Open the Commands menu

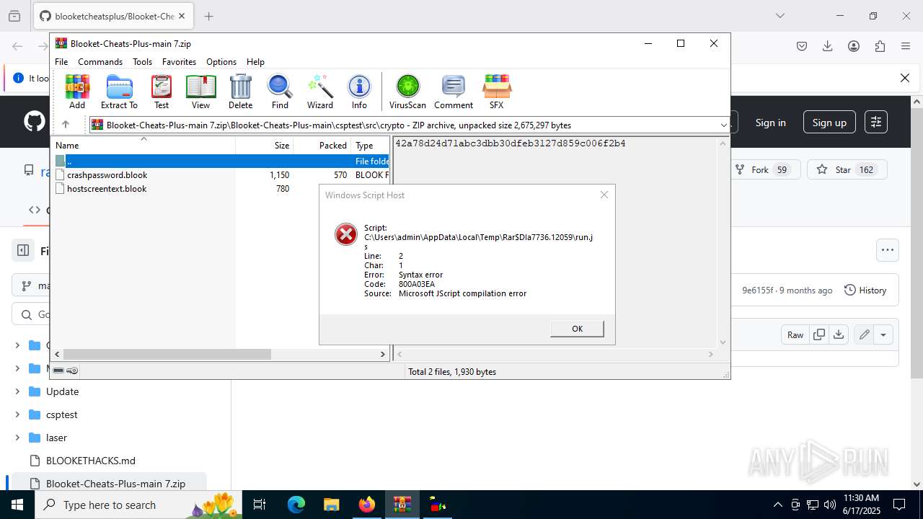point(100,62)
